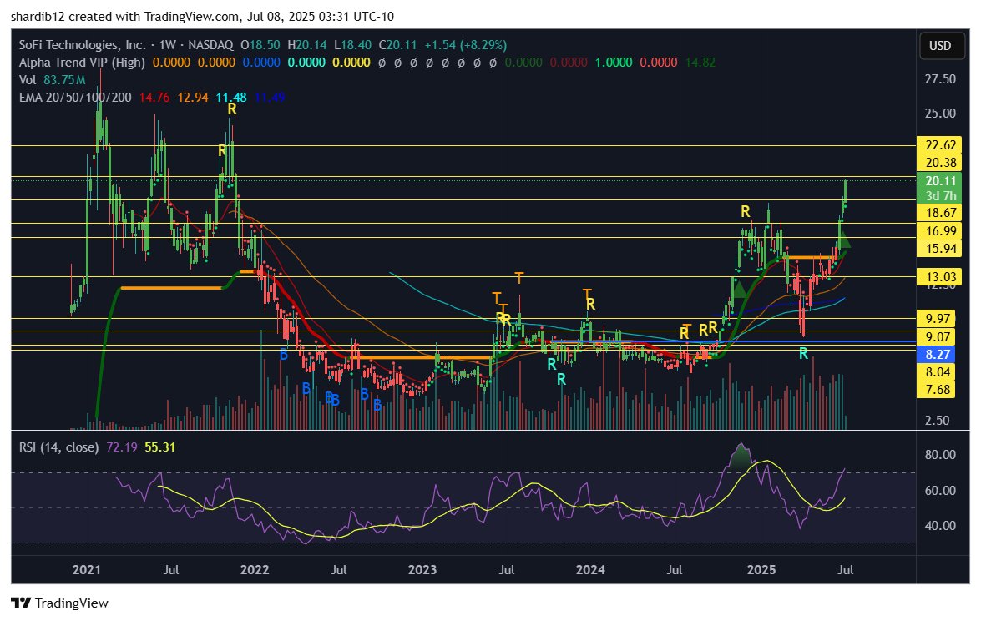This screenshot has height=621, width=981.
Task: Click the 40.00 RSI axis value
Action: [940, 525]
